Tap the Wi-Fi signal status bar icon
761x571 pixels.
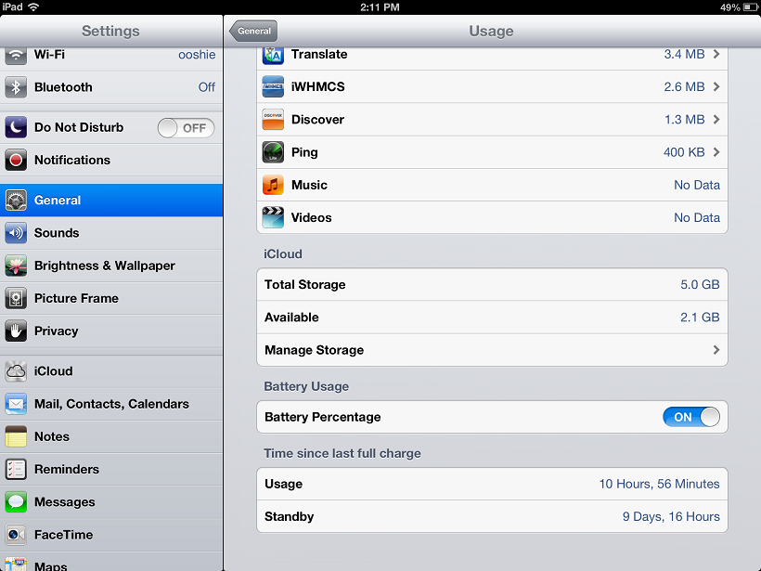coord(33,6)
